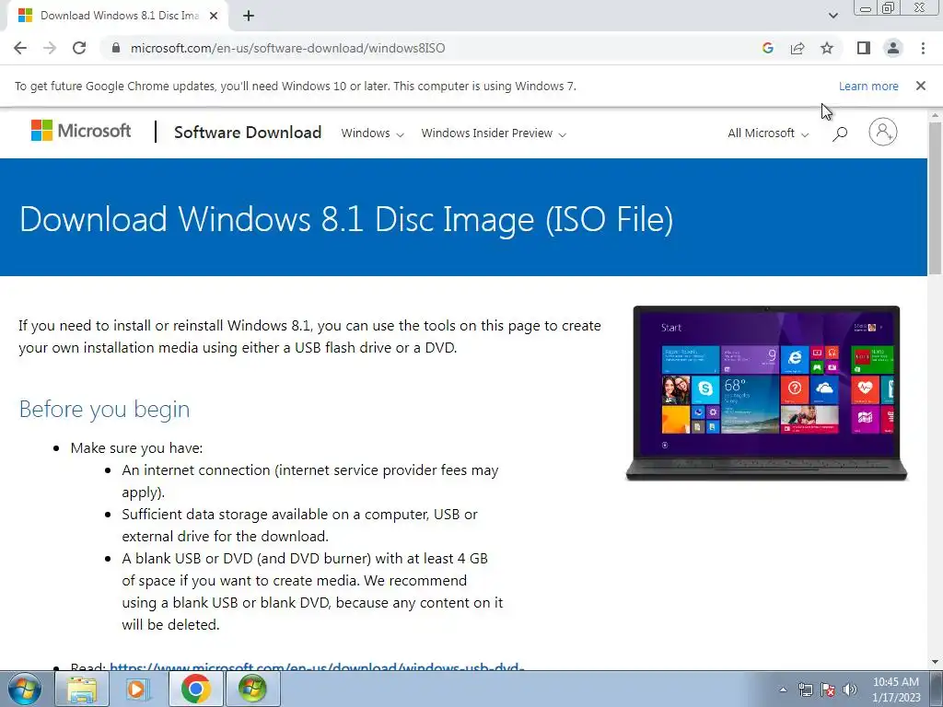Reload the page with the refresh icon
Viewport: 943px width, 707px height.
coord(79,48)
